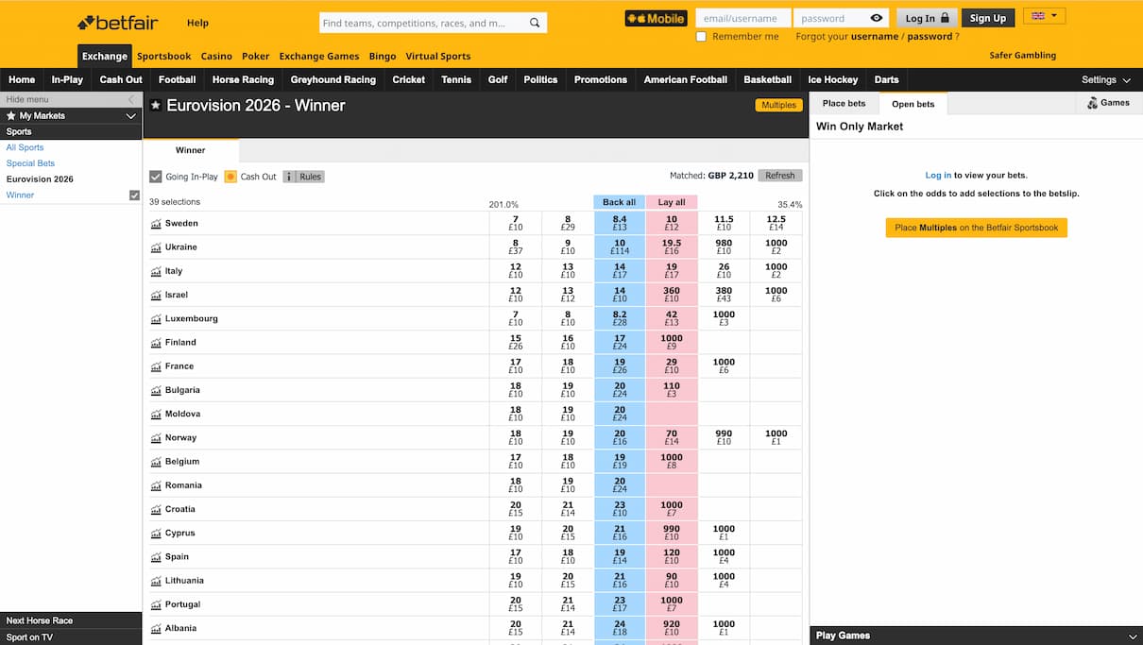Unfavorite the Eurovision 2026 - Winner market star
This screenshot has height=645, width=1143.
156,107
